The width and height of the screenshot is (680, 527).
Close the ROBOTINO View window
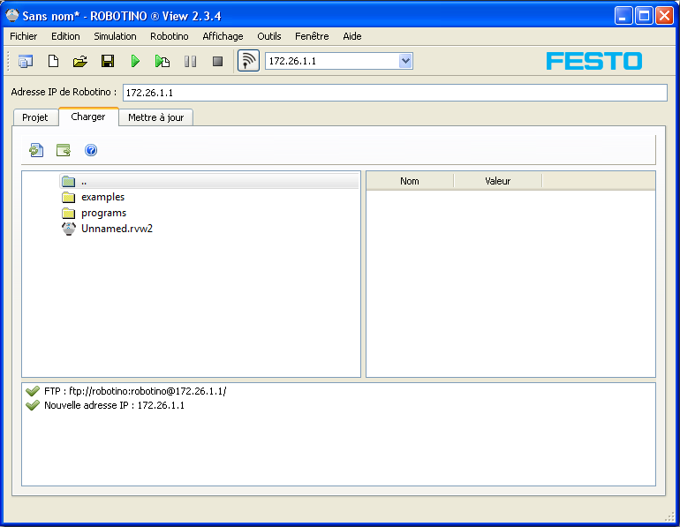[x=664, y=16]
